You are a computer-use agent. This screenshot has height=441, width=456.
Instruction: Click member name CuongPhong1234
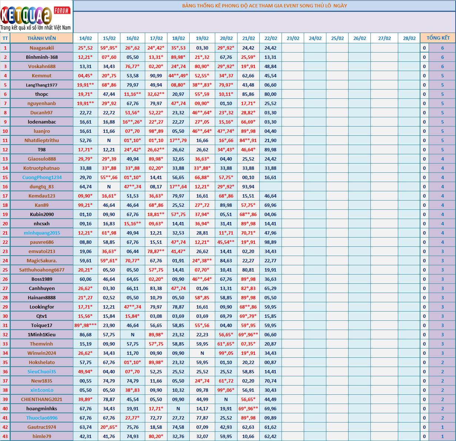(x=41, y=177)
